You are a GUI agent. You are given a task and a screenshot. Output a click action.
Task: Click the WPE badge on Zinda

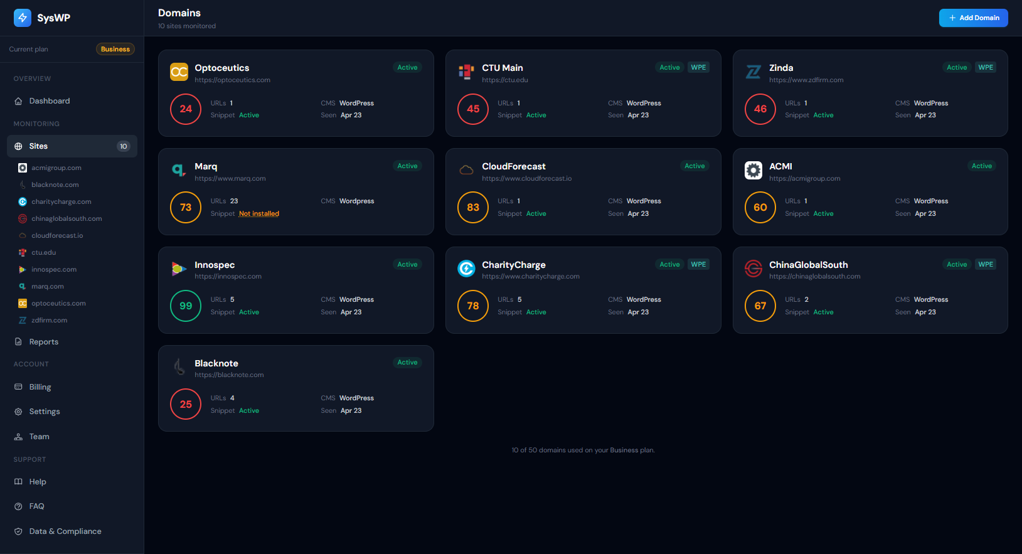[x=986, y=68]
